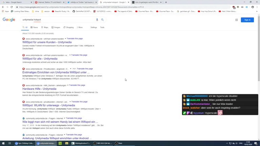Go back with the browser back arrow
Image resolution: width=260 pixels, height=146 pixels.
(x=3, y=7)
